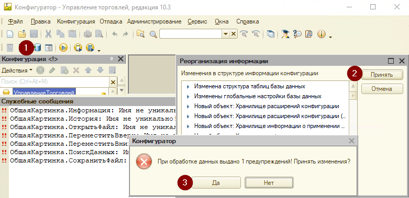Open the form-table toolbar icon
409x198 pixels.
click(x=49, y=48)
